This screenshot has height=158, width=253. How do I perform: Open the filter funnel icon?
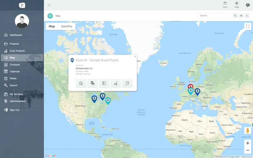point(241,16)
